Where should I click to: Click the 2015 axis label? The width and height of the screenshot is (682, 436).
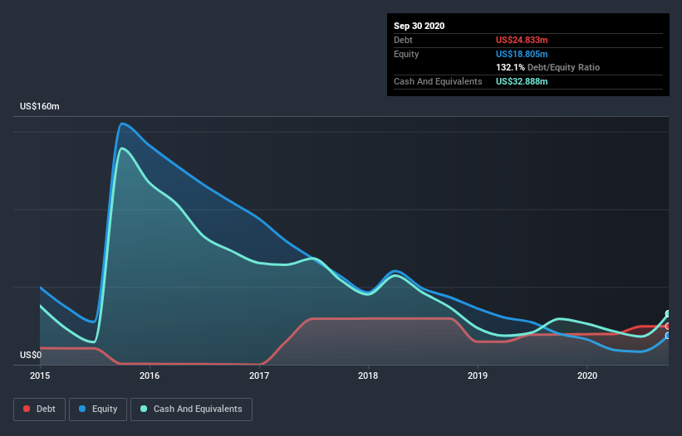coord(40,375)
